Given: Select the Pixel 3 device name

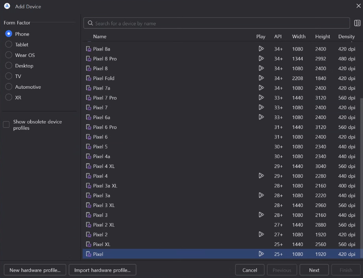Looking at the screenshot, I should pyautogui.click(x=100, y=215).
